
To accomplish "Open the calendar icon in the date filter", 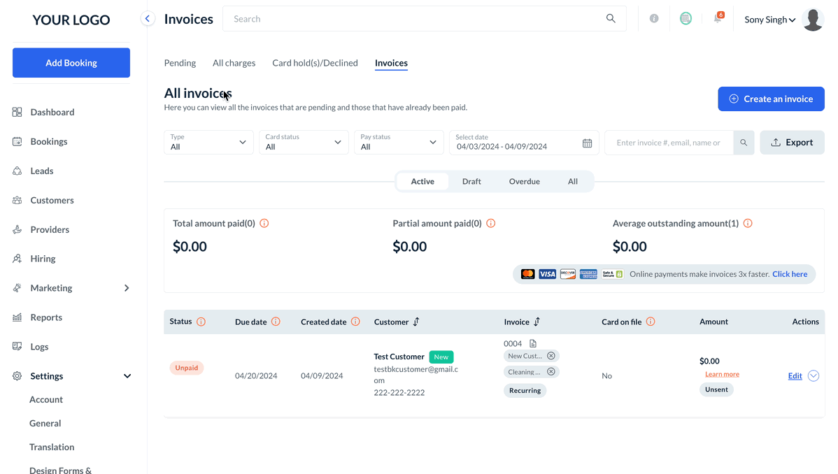I will coord(587,143).
